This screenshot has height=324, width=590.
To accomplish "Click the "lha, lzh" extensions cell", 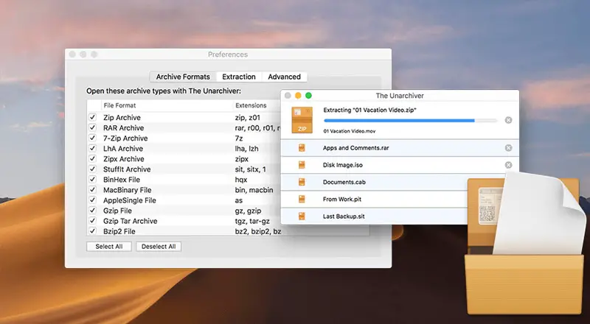I will pyautogui.click(x=247, y=149).
